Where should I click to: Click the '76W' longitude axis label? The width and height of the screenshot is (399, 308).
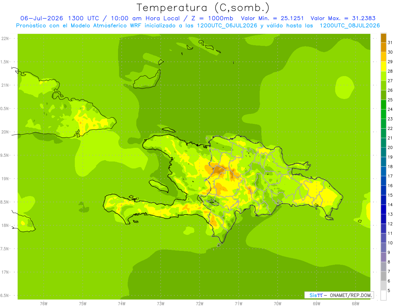click(x=44, y=303)
